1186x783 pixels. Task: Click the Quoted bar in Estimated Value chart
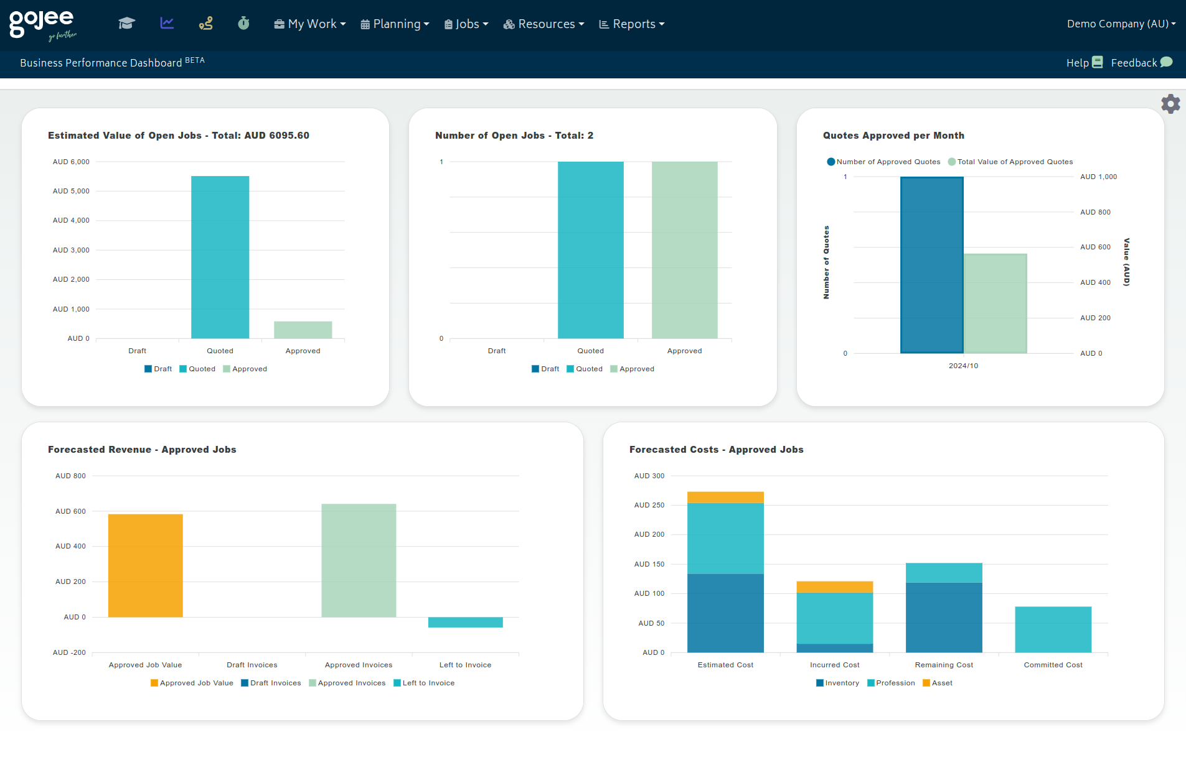[220, 257]
